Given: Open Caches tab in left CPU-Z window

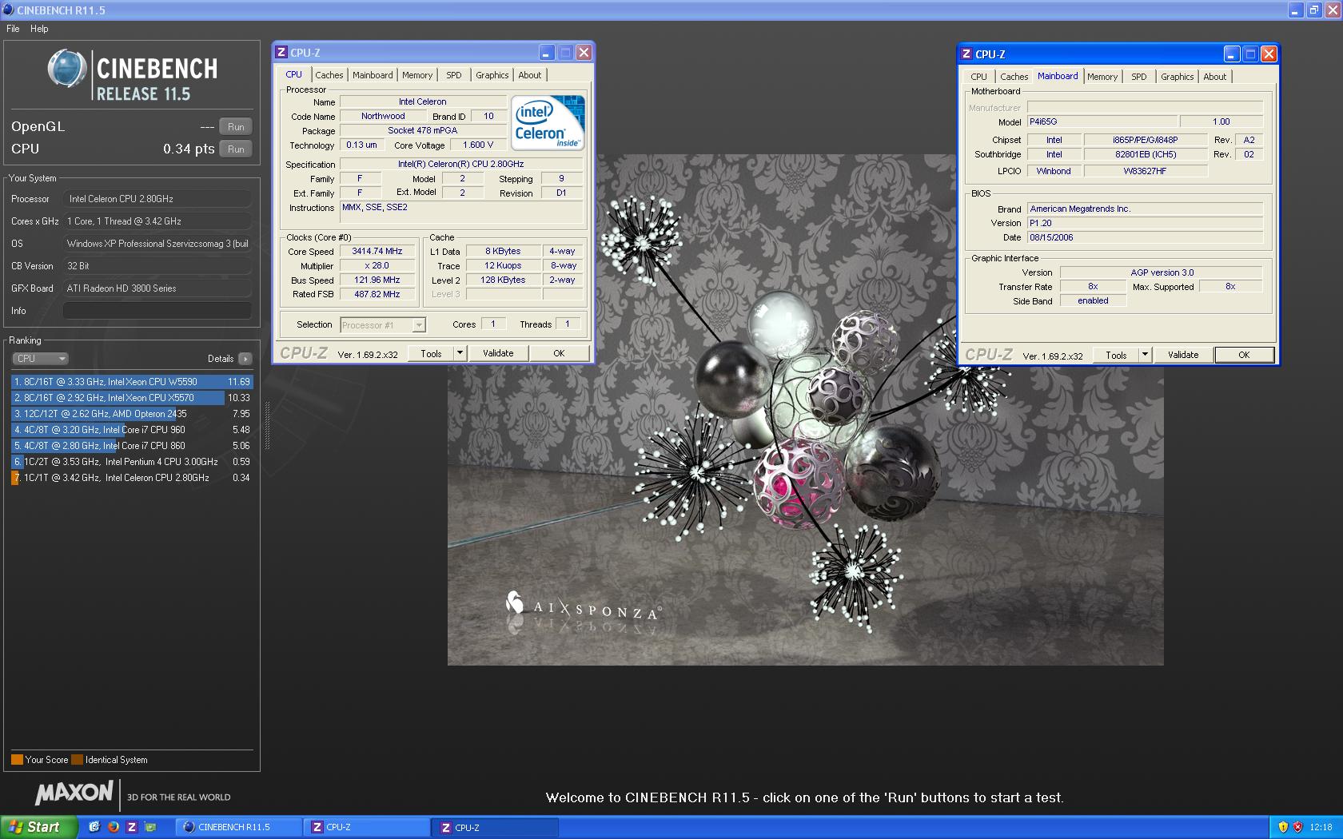Looking at the screenshot, I should point(329,75).
